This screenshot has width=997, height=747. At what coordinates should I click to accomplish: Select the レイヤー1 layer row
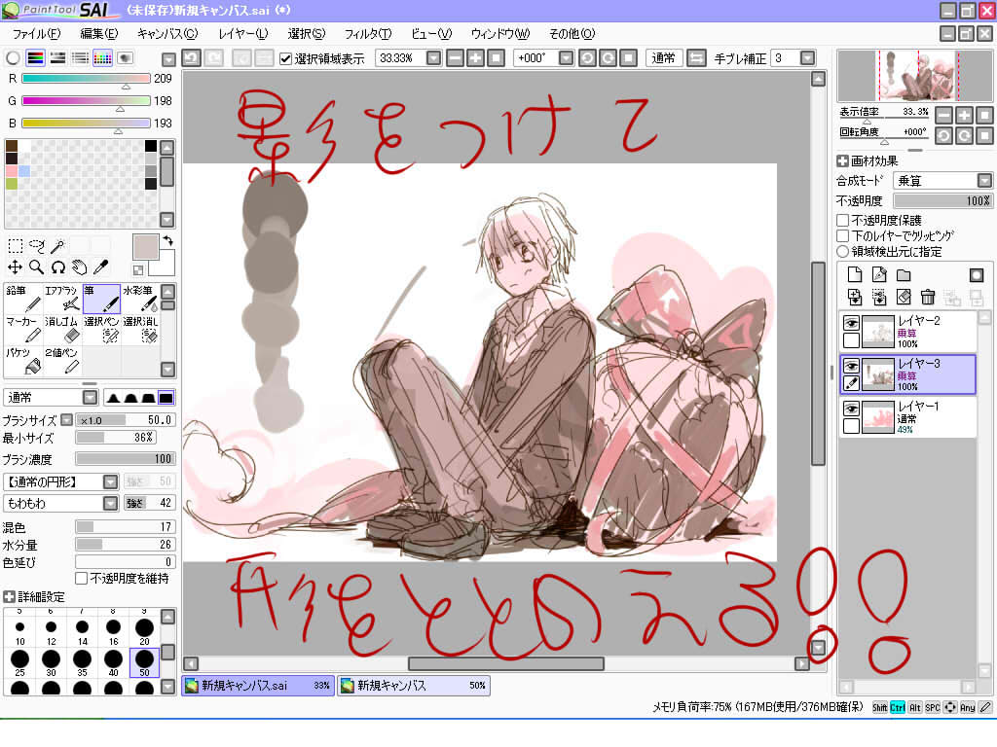coord(909,417)
